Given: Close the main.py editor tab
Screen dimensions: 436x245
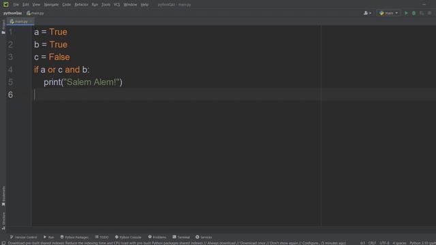Looking at the screenshot, I should (31, 21).
